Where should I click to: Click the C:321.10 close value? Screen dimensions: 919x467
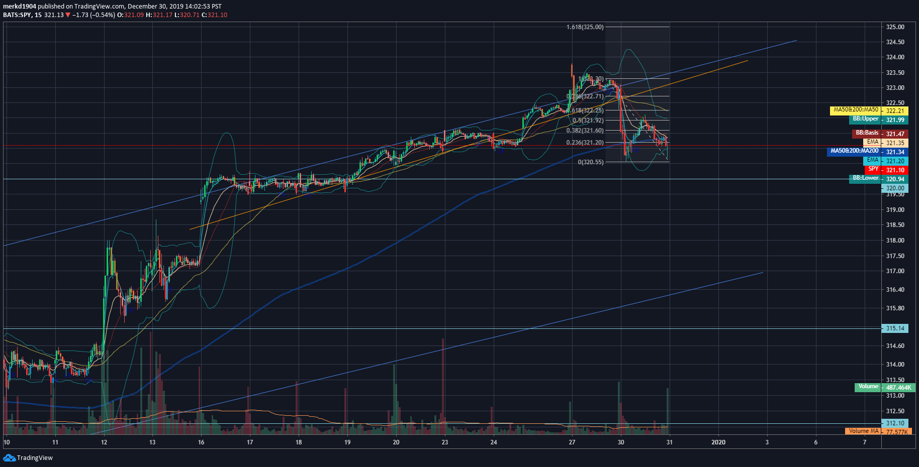pyautogui.click(x=215, y=15)
